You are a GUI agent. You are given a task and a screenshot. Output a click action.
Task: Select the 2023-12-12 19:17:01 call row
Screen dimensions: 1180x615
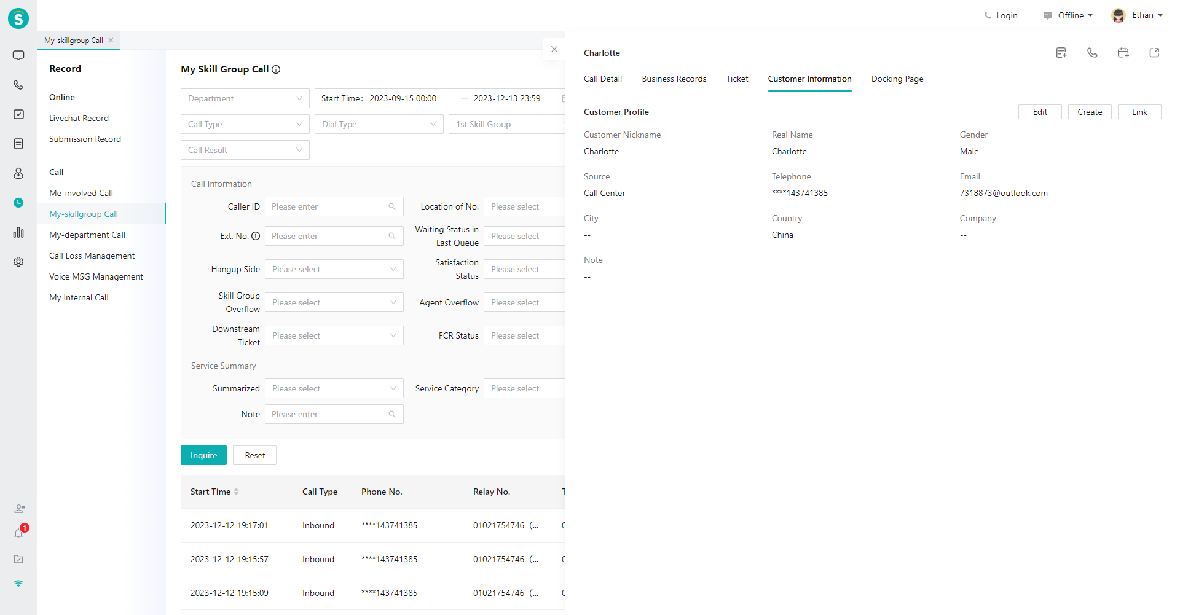click(x=373, y=525)
